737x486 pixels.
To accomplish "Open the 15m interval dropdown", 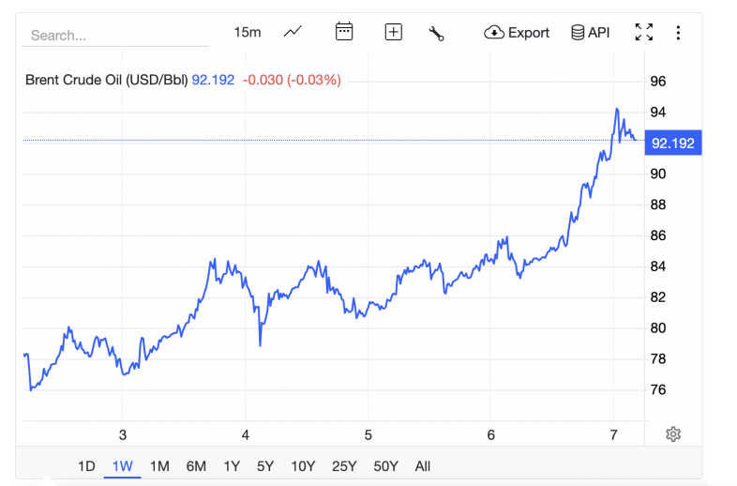I will tap(247, 33).
